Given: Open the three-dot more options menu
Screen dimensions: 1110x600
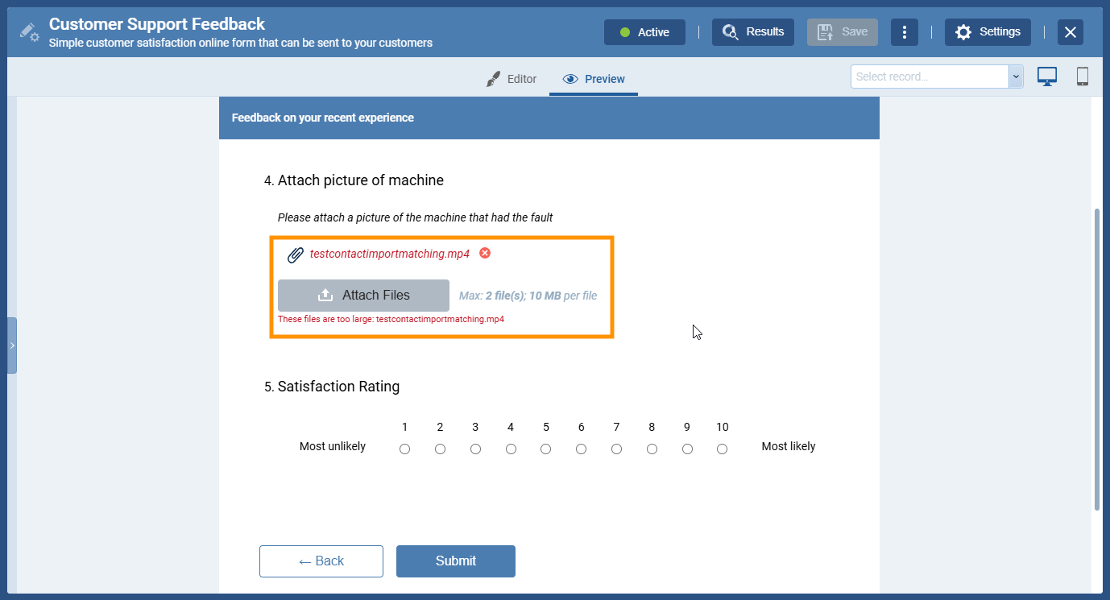Looking at the screenshot, I should (905, 32).
